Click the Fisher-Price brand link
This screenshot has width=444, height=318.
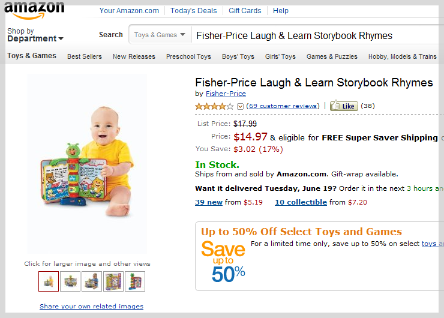pyautogui.click(x=226, y=94)
